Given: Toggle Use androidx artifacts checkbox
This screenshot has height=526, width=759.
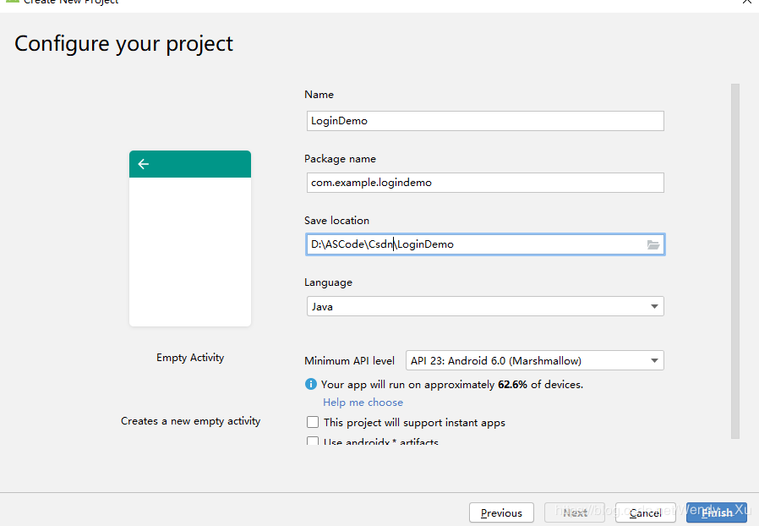Looking at the screenshot, I should pos(313,441).
